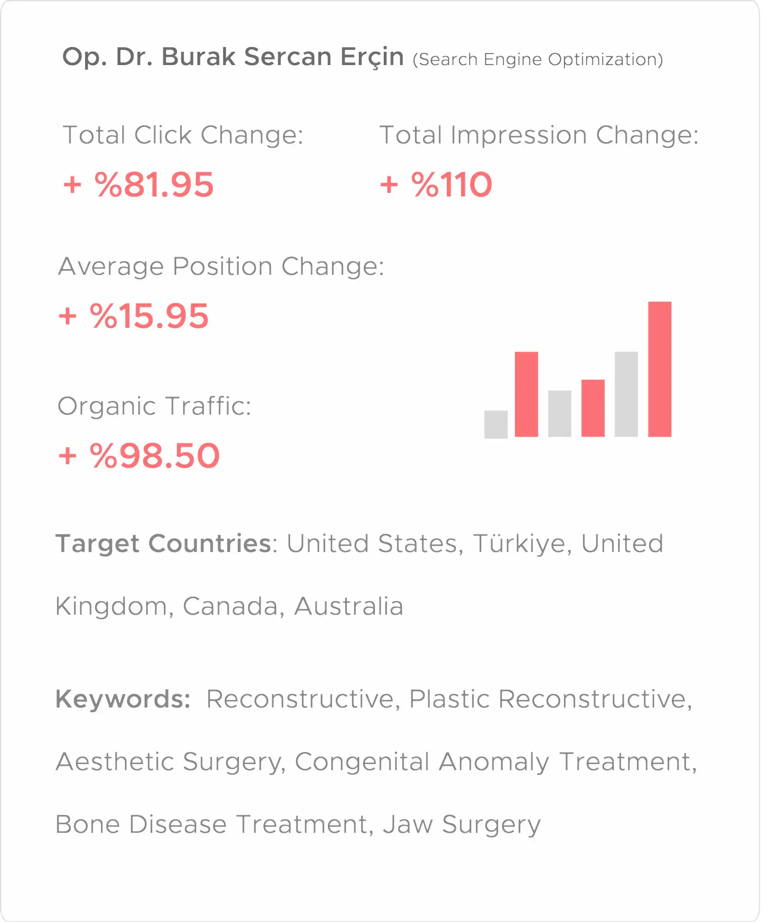Select the tallest gray chart bar

626,394
